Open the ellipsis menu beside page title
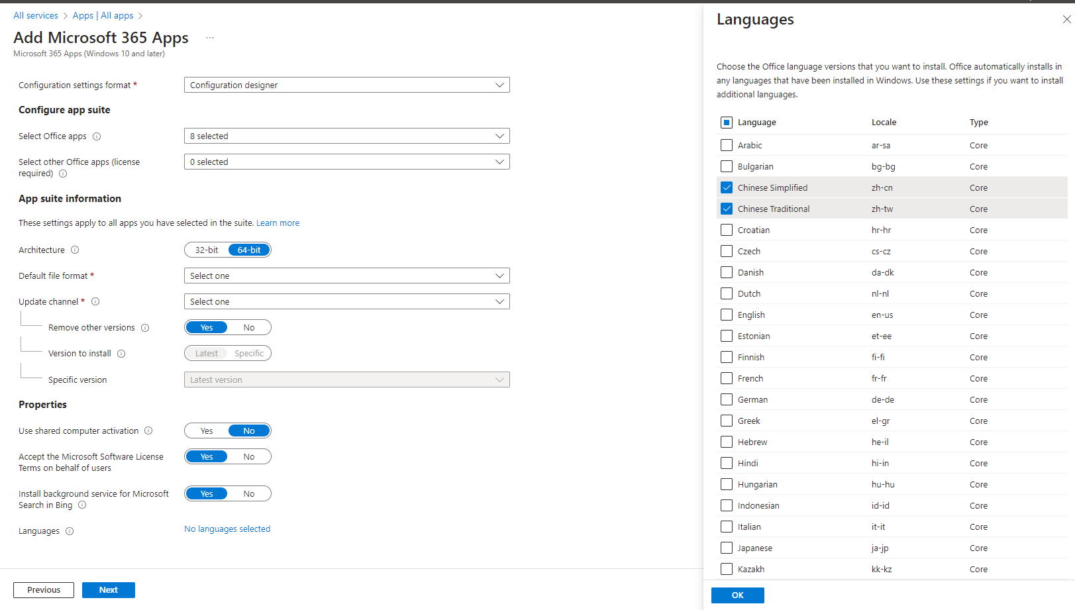The image size is (1075, 610). pos(210,38)
